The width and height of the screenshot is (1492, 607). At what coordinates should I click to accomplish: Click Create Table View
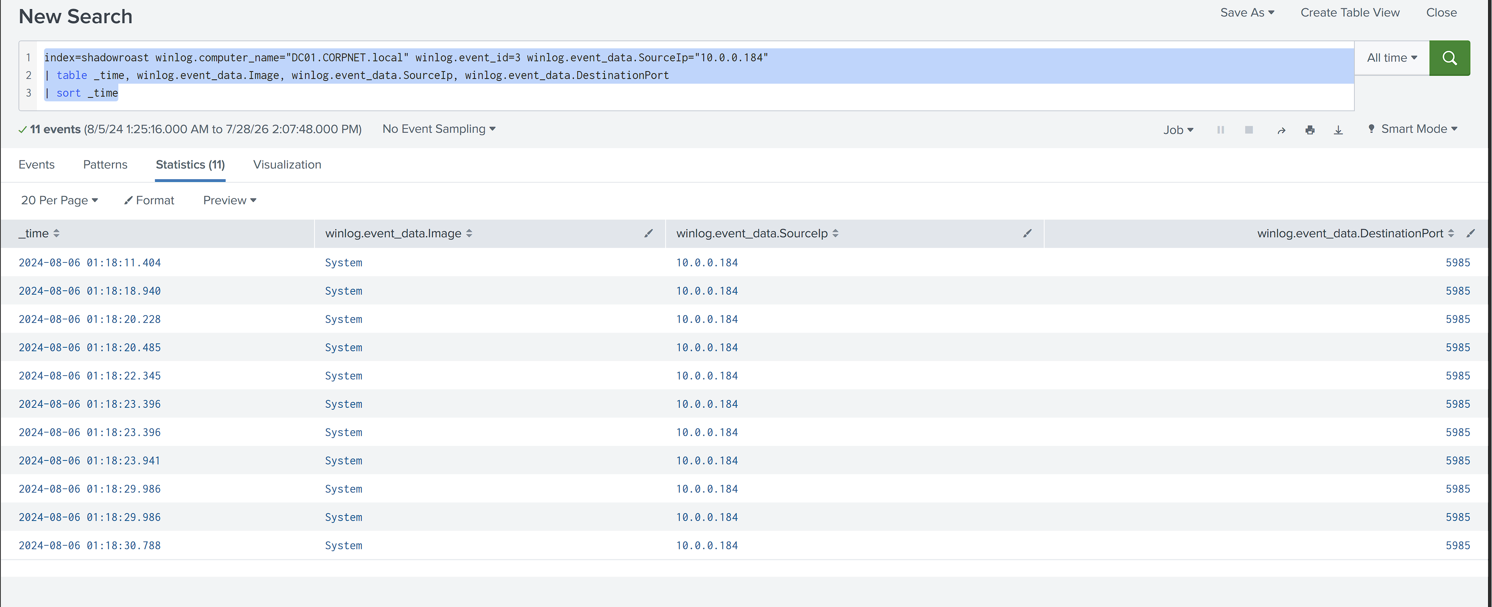point(1350,13)
